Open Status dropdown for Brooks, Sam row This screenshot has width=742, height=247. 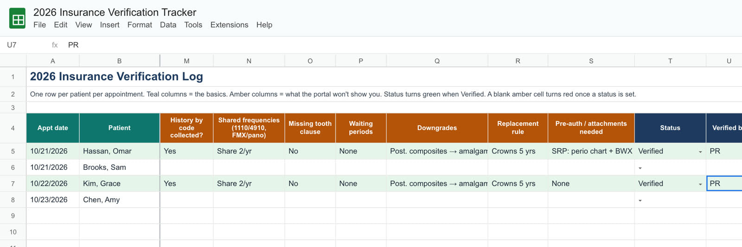click(640, 168)
